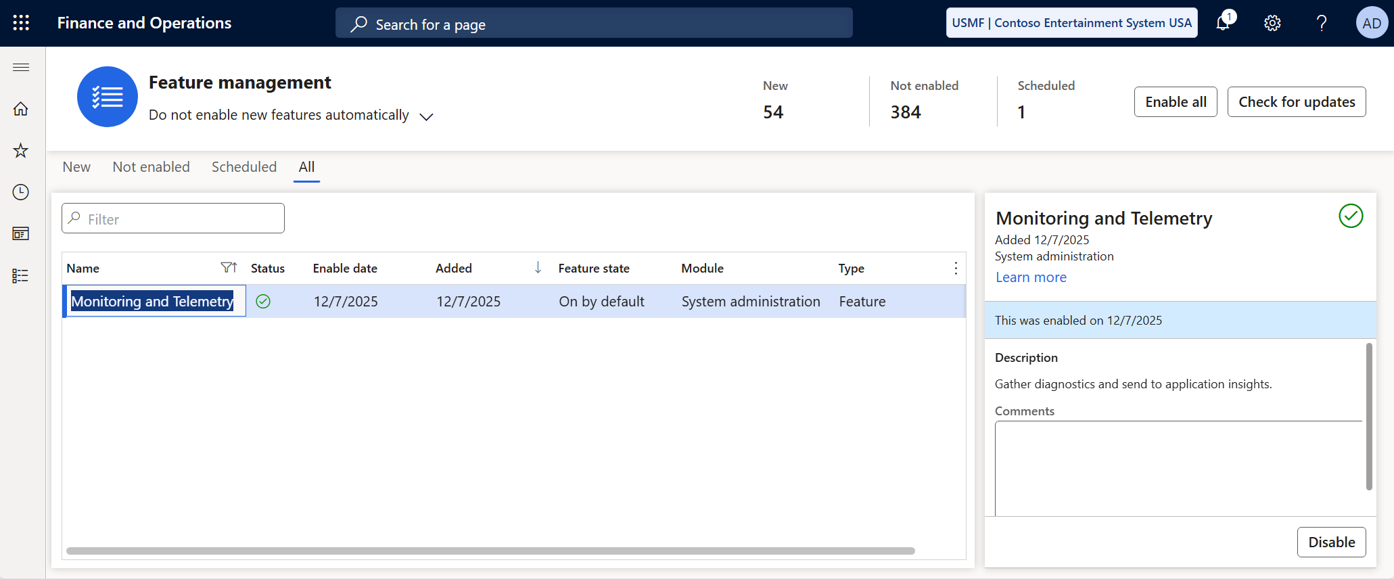
Task: Open grid options three-dot menu
Action: pos(956,269)
